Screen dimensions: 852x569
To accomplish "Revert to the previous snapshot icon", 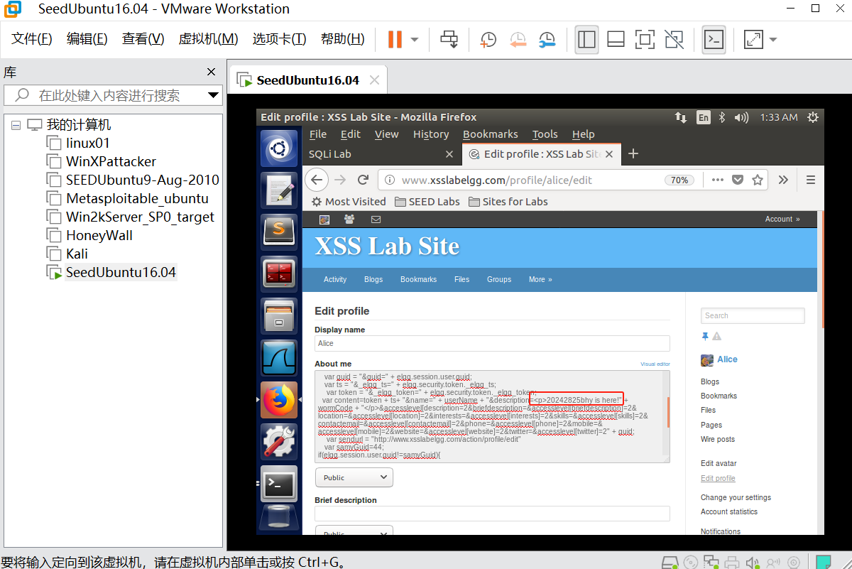I will tap(518, 39).
